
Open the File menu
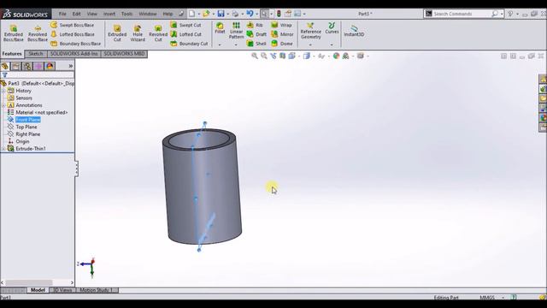[x=62, y=14]
